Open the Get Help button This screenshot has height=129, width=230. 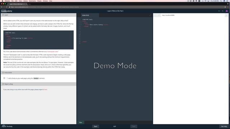[224, 126]
